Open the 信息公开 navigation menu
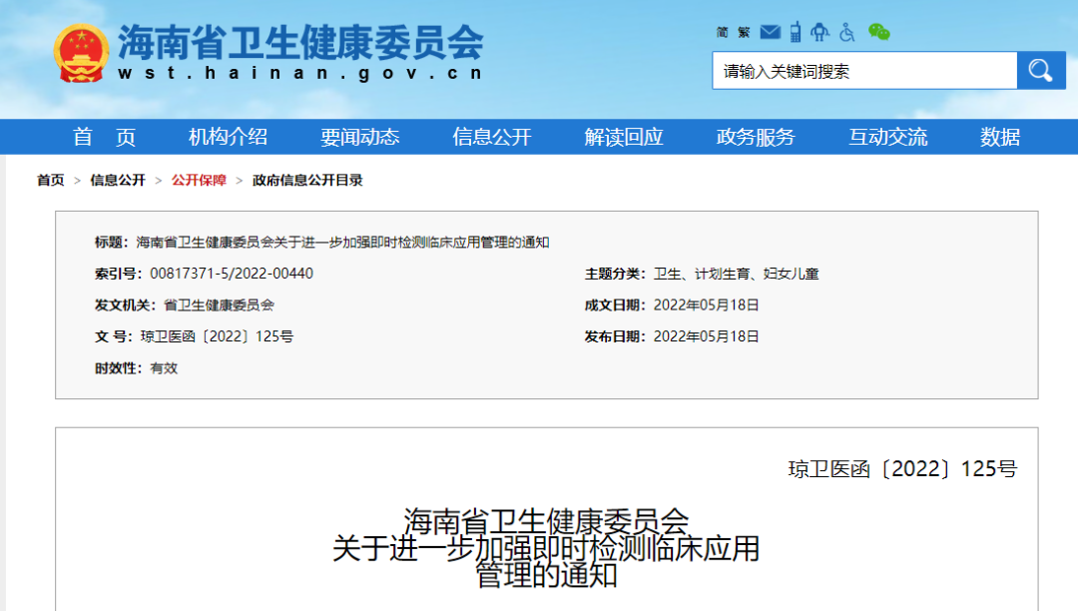This screenshot has height=611, width=1078. pos(491,138)
